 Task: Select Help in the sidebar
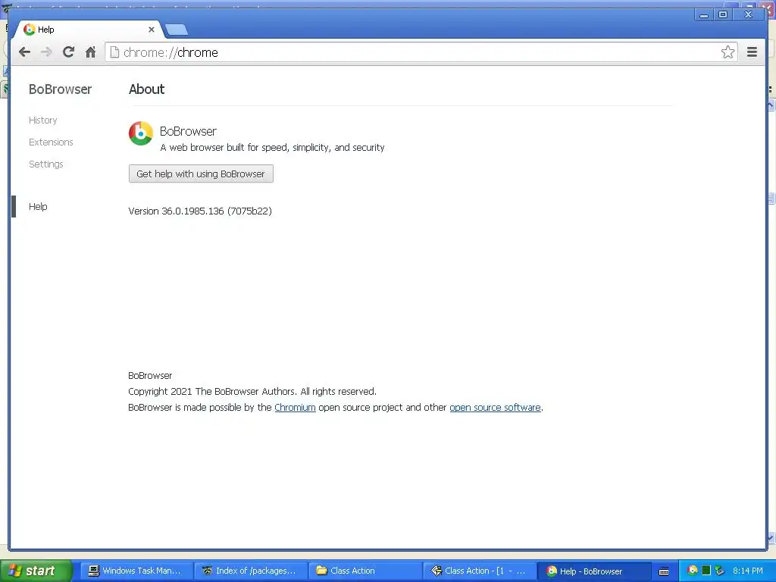38,206
